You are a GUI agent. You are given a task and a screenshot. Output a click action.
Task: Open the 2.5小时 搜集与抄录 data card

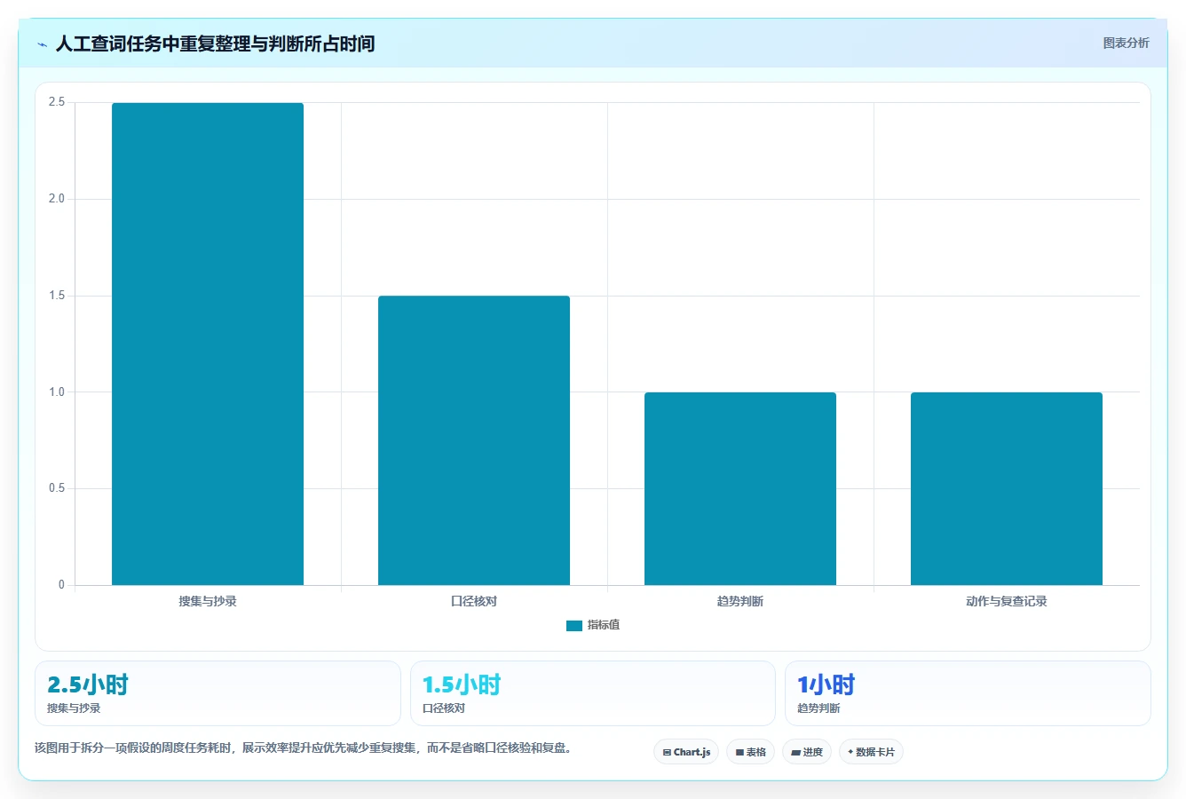point(217,693)
